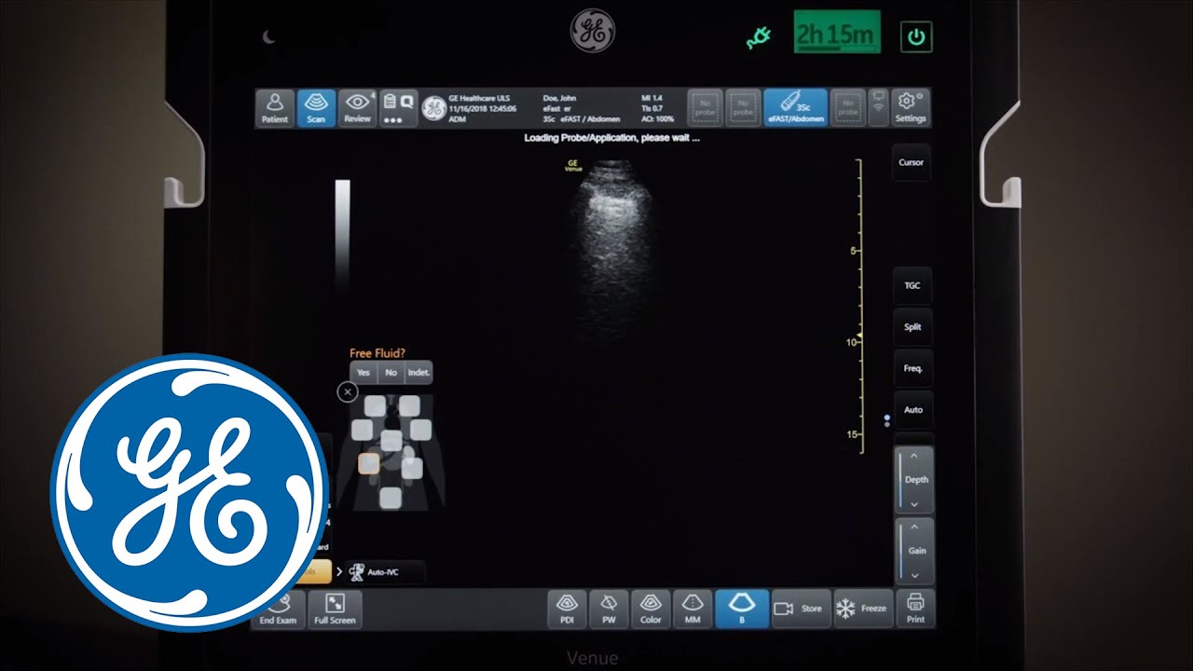This screenshot has height=671, width=1193.
Task: Select the No probe slot beside network icon
Action: click(x=847, y=108)
